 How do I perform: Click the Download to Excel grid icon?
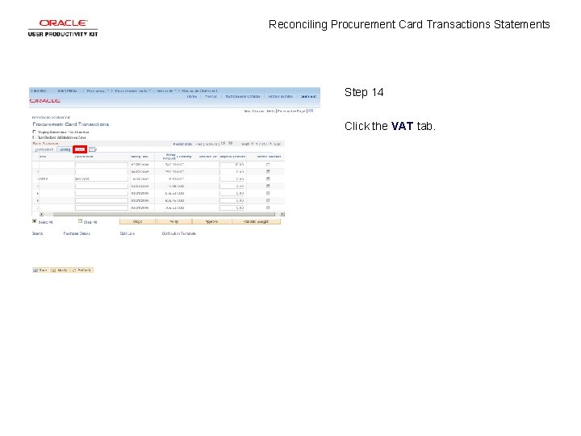230,143
